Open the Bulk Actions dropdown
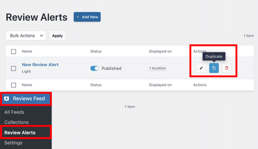258x149 pixels. tap(26, 36)
